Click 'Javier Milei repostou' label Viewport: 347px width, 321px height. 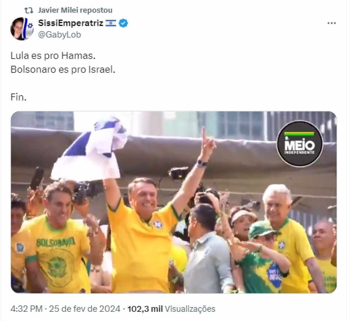[x=75, y=10]
